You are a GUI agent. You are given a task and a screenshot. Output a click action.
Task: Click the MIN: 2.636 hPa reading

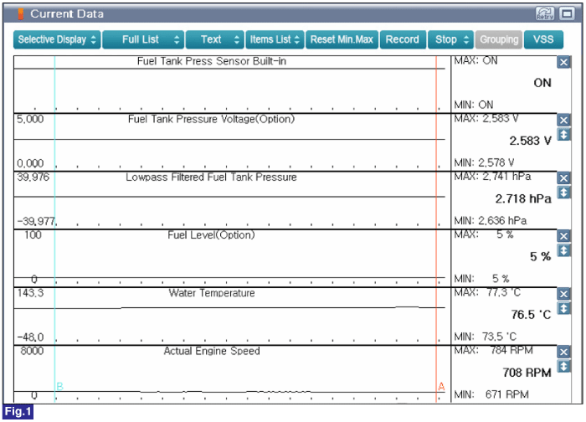491,221
